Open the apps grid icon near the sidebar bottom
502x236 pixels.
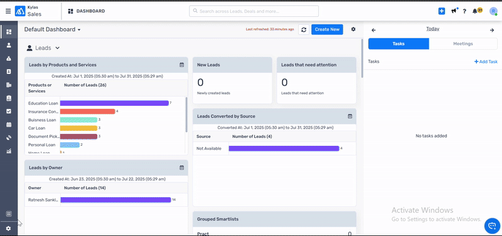point(9,213)
